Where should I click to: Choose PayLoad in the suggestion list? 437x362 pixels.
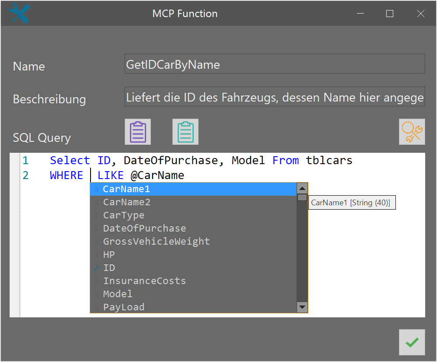(x=123, y=307)
